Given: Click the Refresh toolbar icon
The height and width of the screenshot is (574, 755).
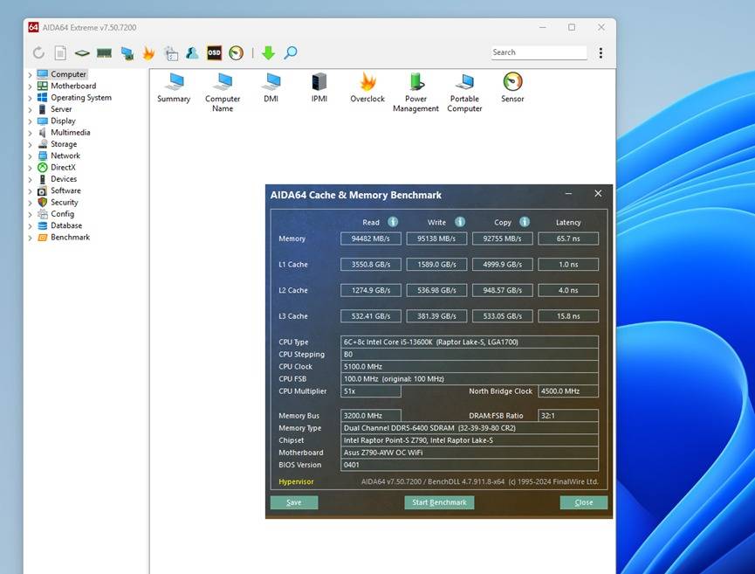Looking at the screenshot, I should (38, 52).
